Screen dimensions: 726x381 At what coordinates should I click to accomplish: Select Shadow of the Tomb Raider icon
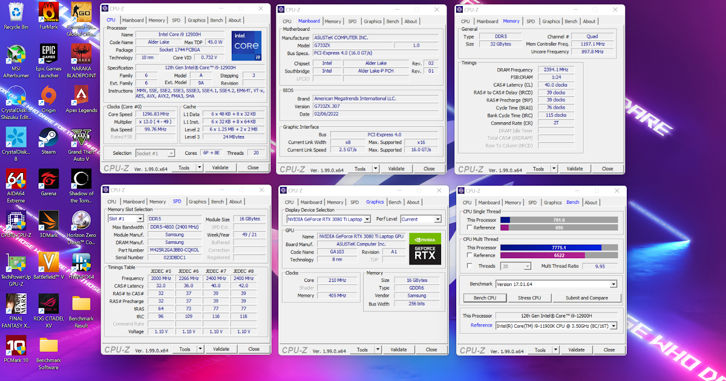click(81, 186)
